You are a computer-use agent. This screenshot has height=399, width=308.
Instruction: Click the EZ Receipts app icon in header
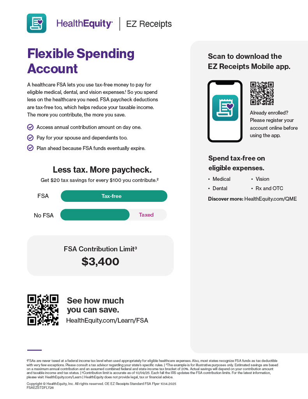36,23
